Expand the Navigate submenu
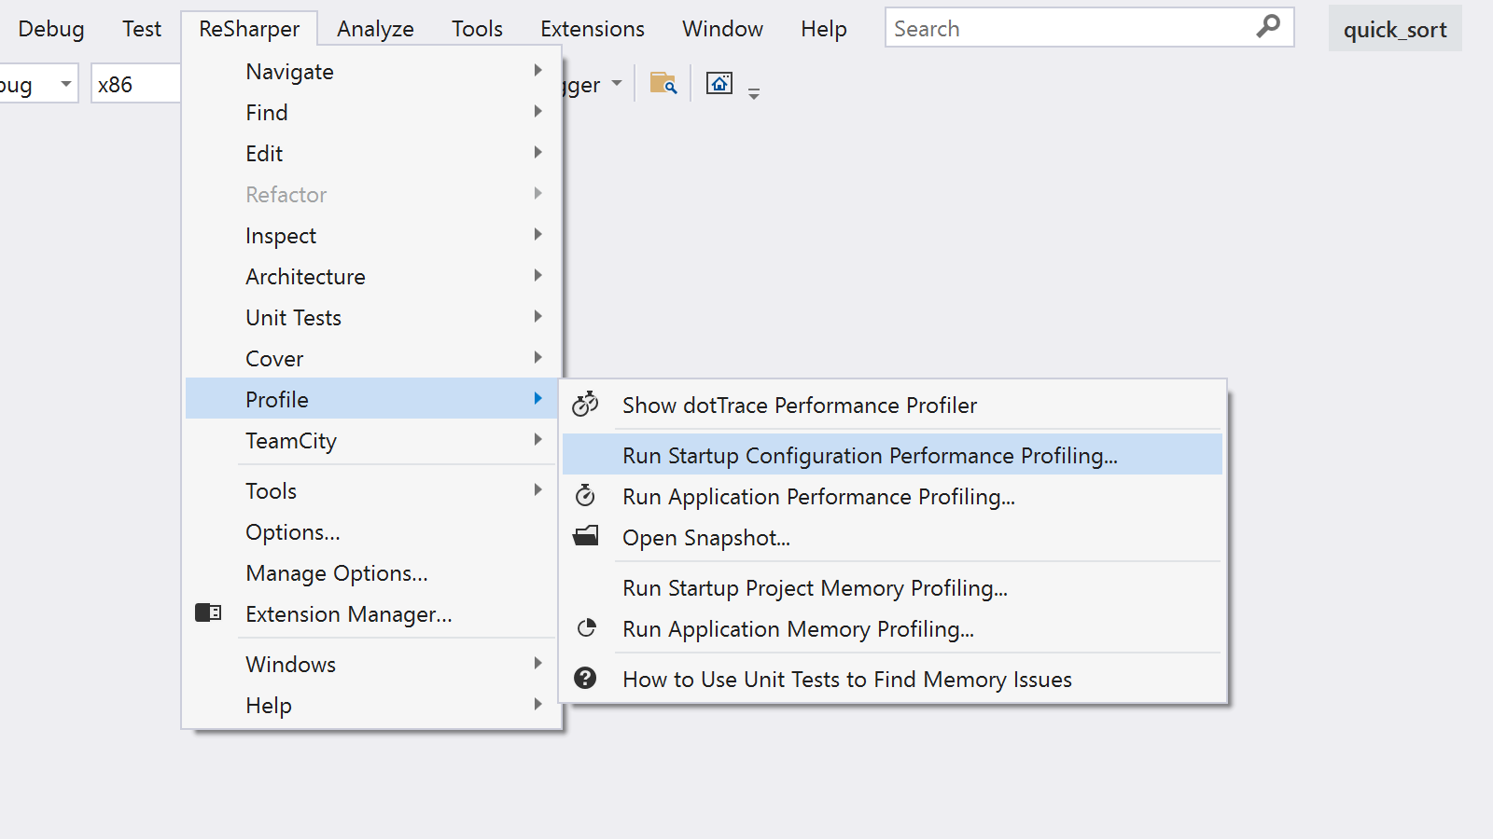Viewport: 1493px width, 839px height. 373,72
